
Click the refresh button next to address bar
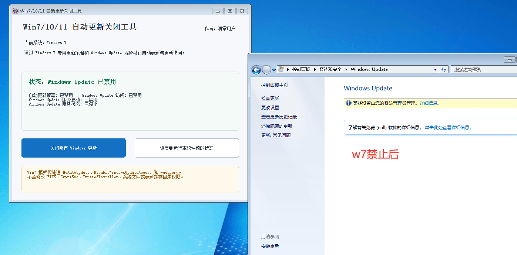(444, 69)
